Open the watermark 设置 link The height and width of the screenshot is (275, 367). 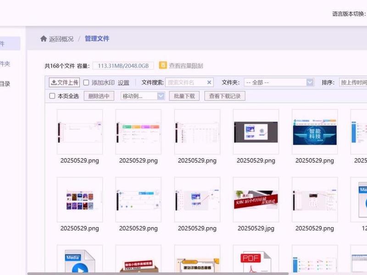(x=123, y=82)
